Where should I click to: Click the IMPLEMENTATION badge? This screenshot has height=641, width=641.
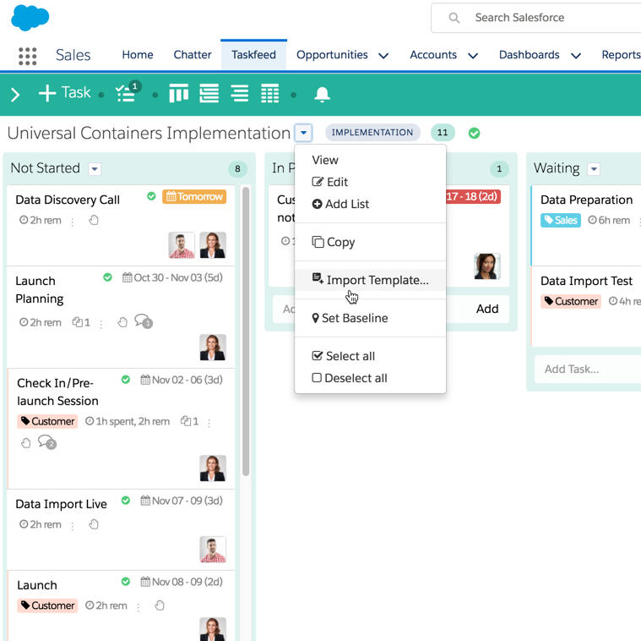372,133
